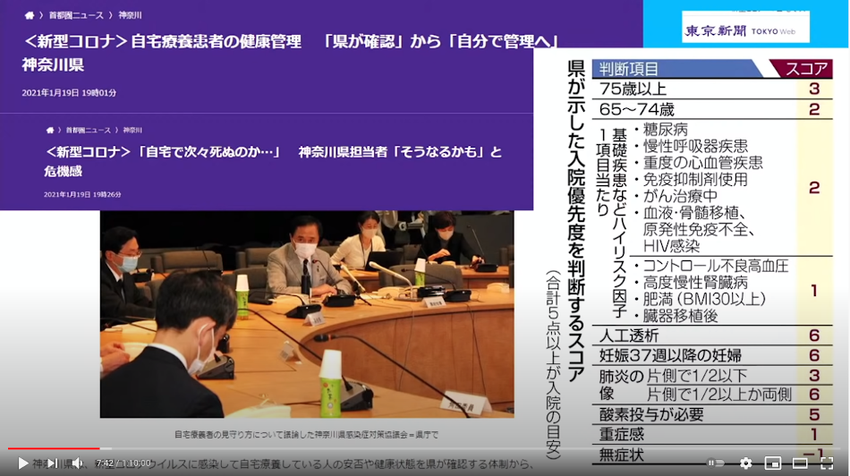
Task: Click the 東京新聞 TOKYO Web logo
Action: tap(745, 27)
